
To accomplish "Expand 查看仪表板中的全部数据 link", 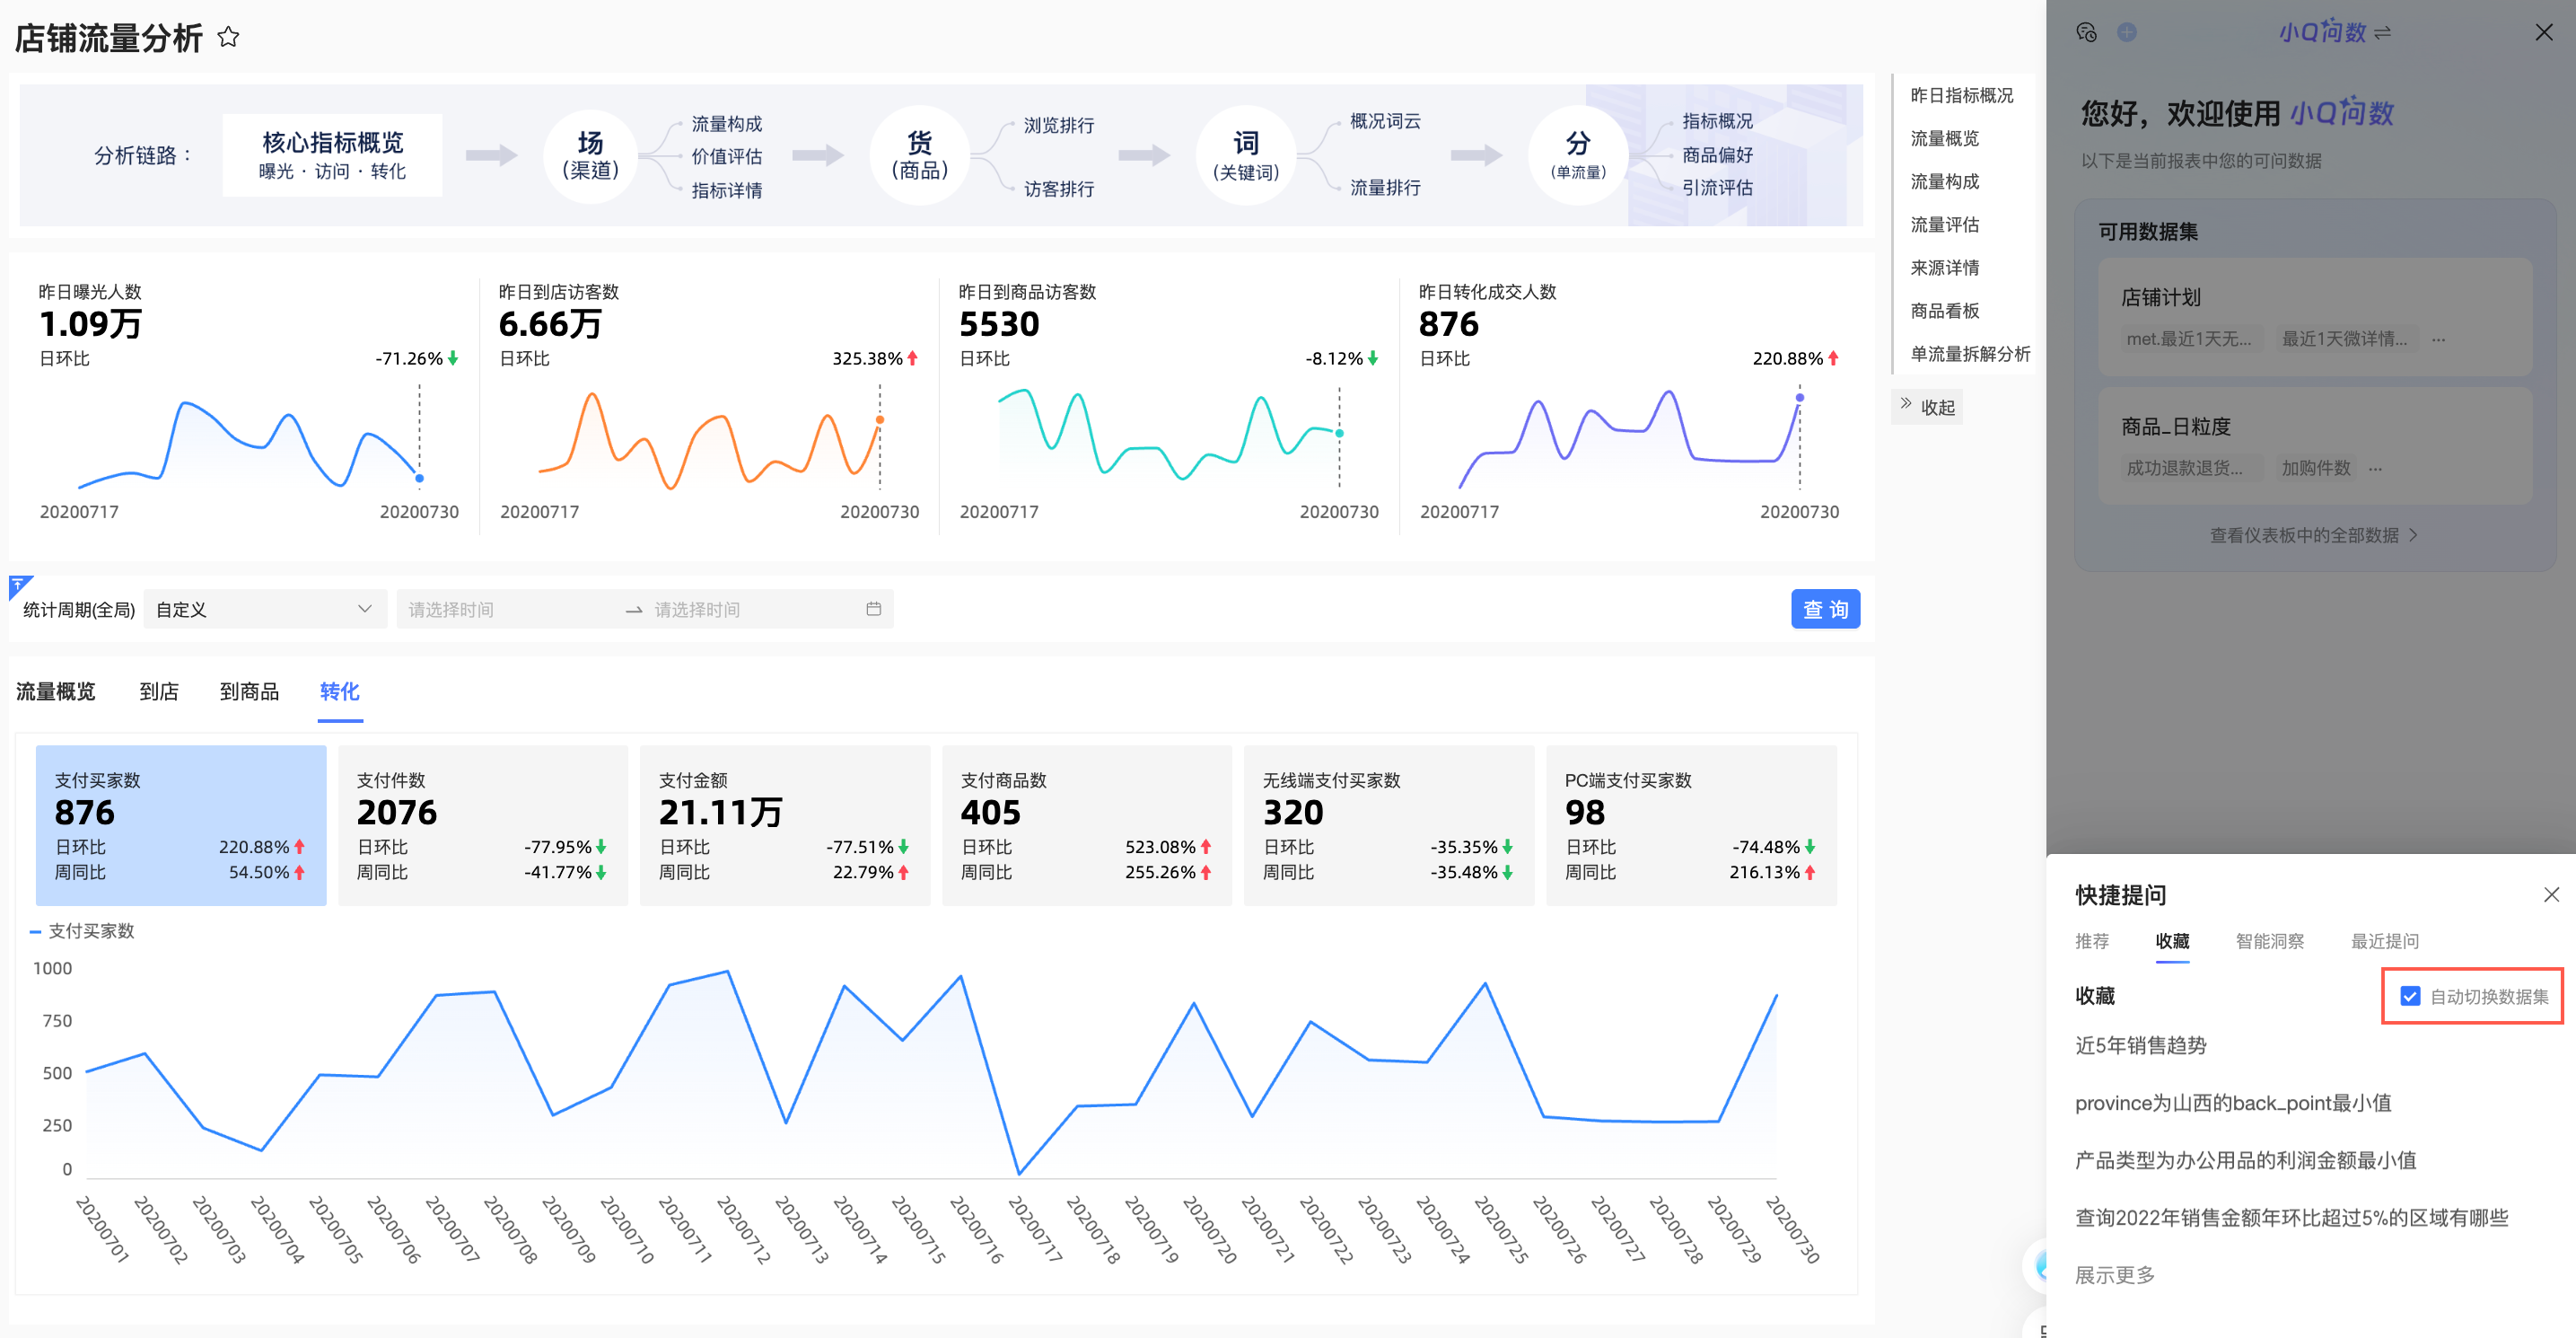I will pos(2312,534).
